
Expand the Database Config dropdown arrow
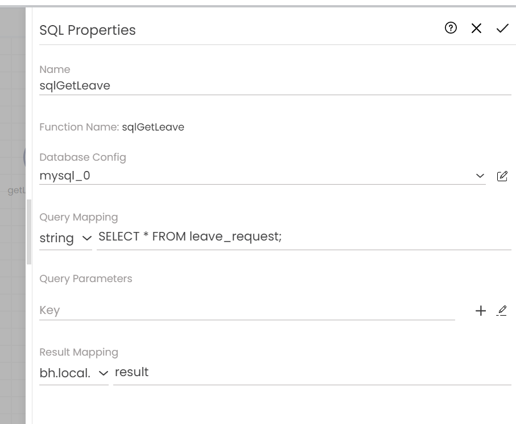pyautogui.click(x=480, y=176)
